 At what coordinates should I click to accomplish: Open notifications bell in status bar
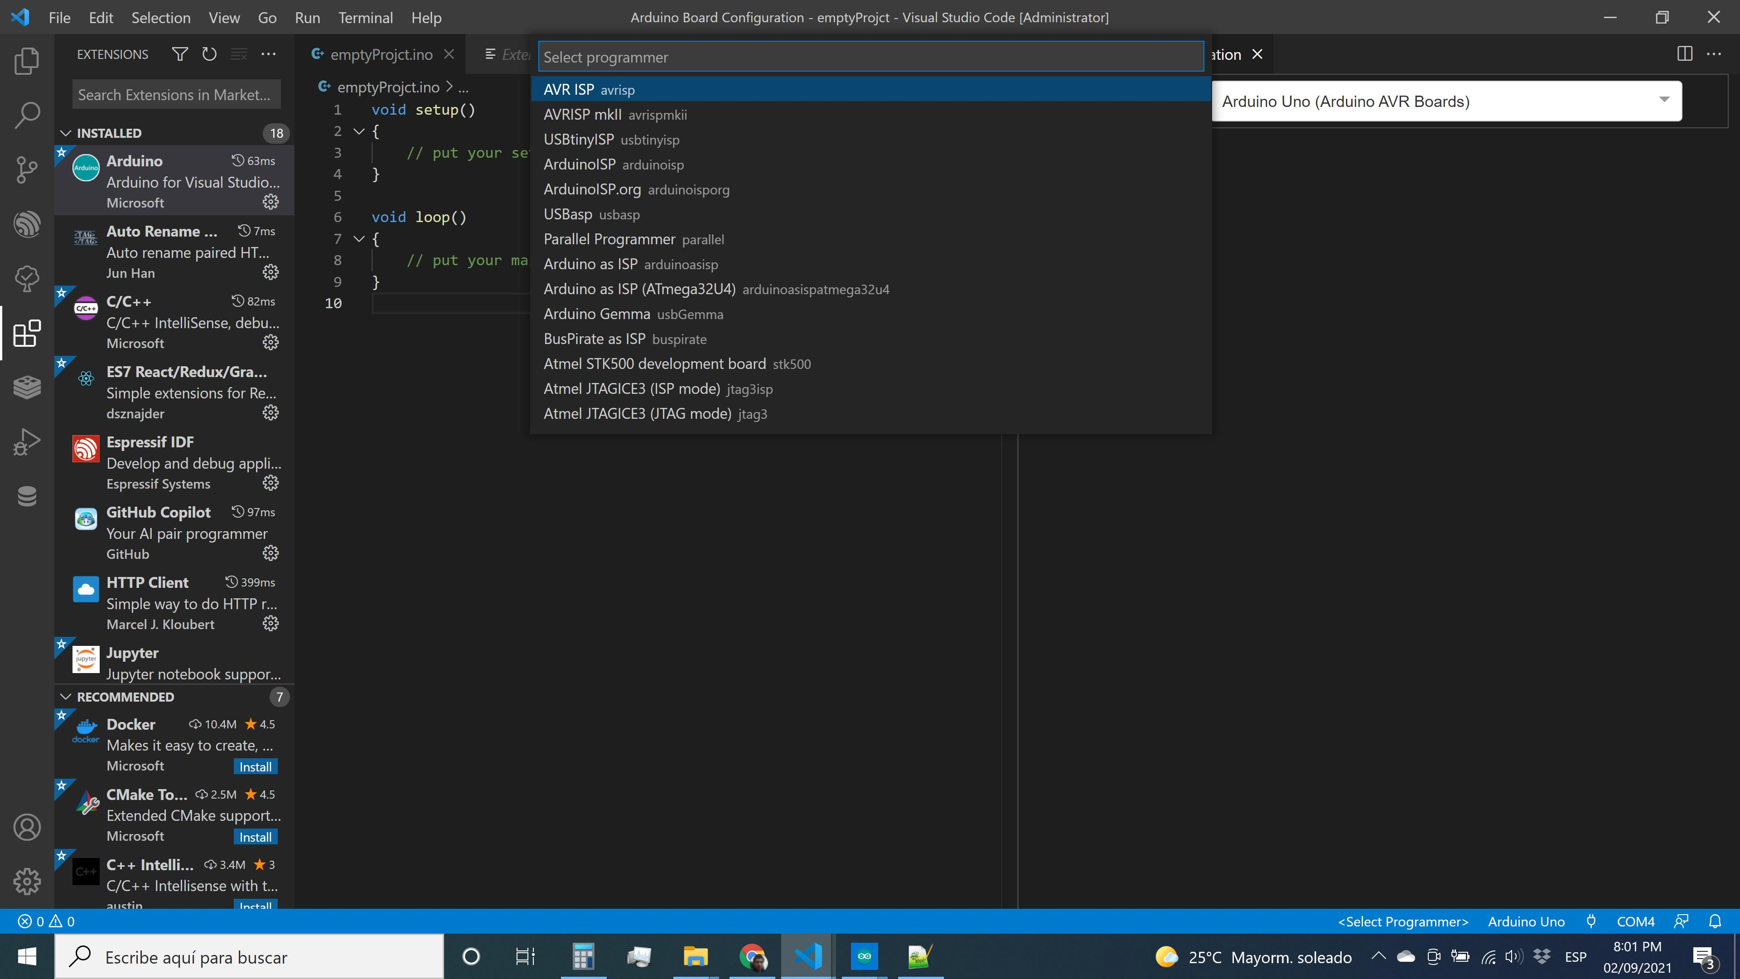pyautogui.click(x=1715, y=921)
